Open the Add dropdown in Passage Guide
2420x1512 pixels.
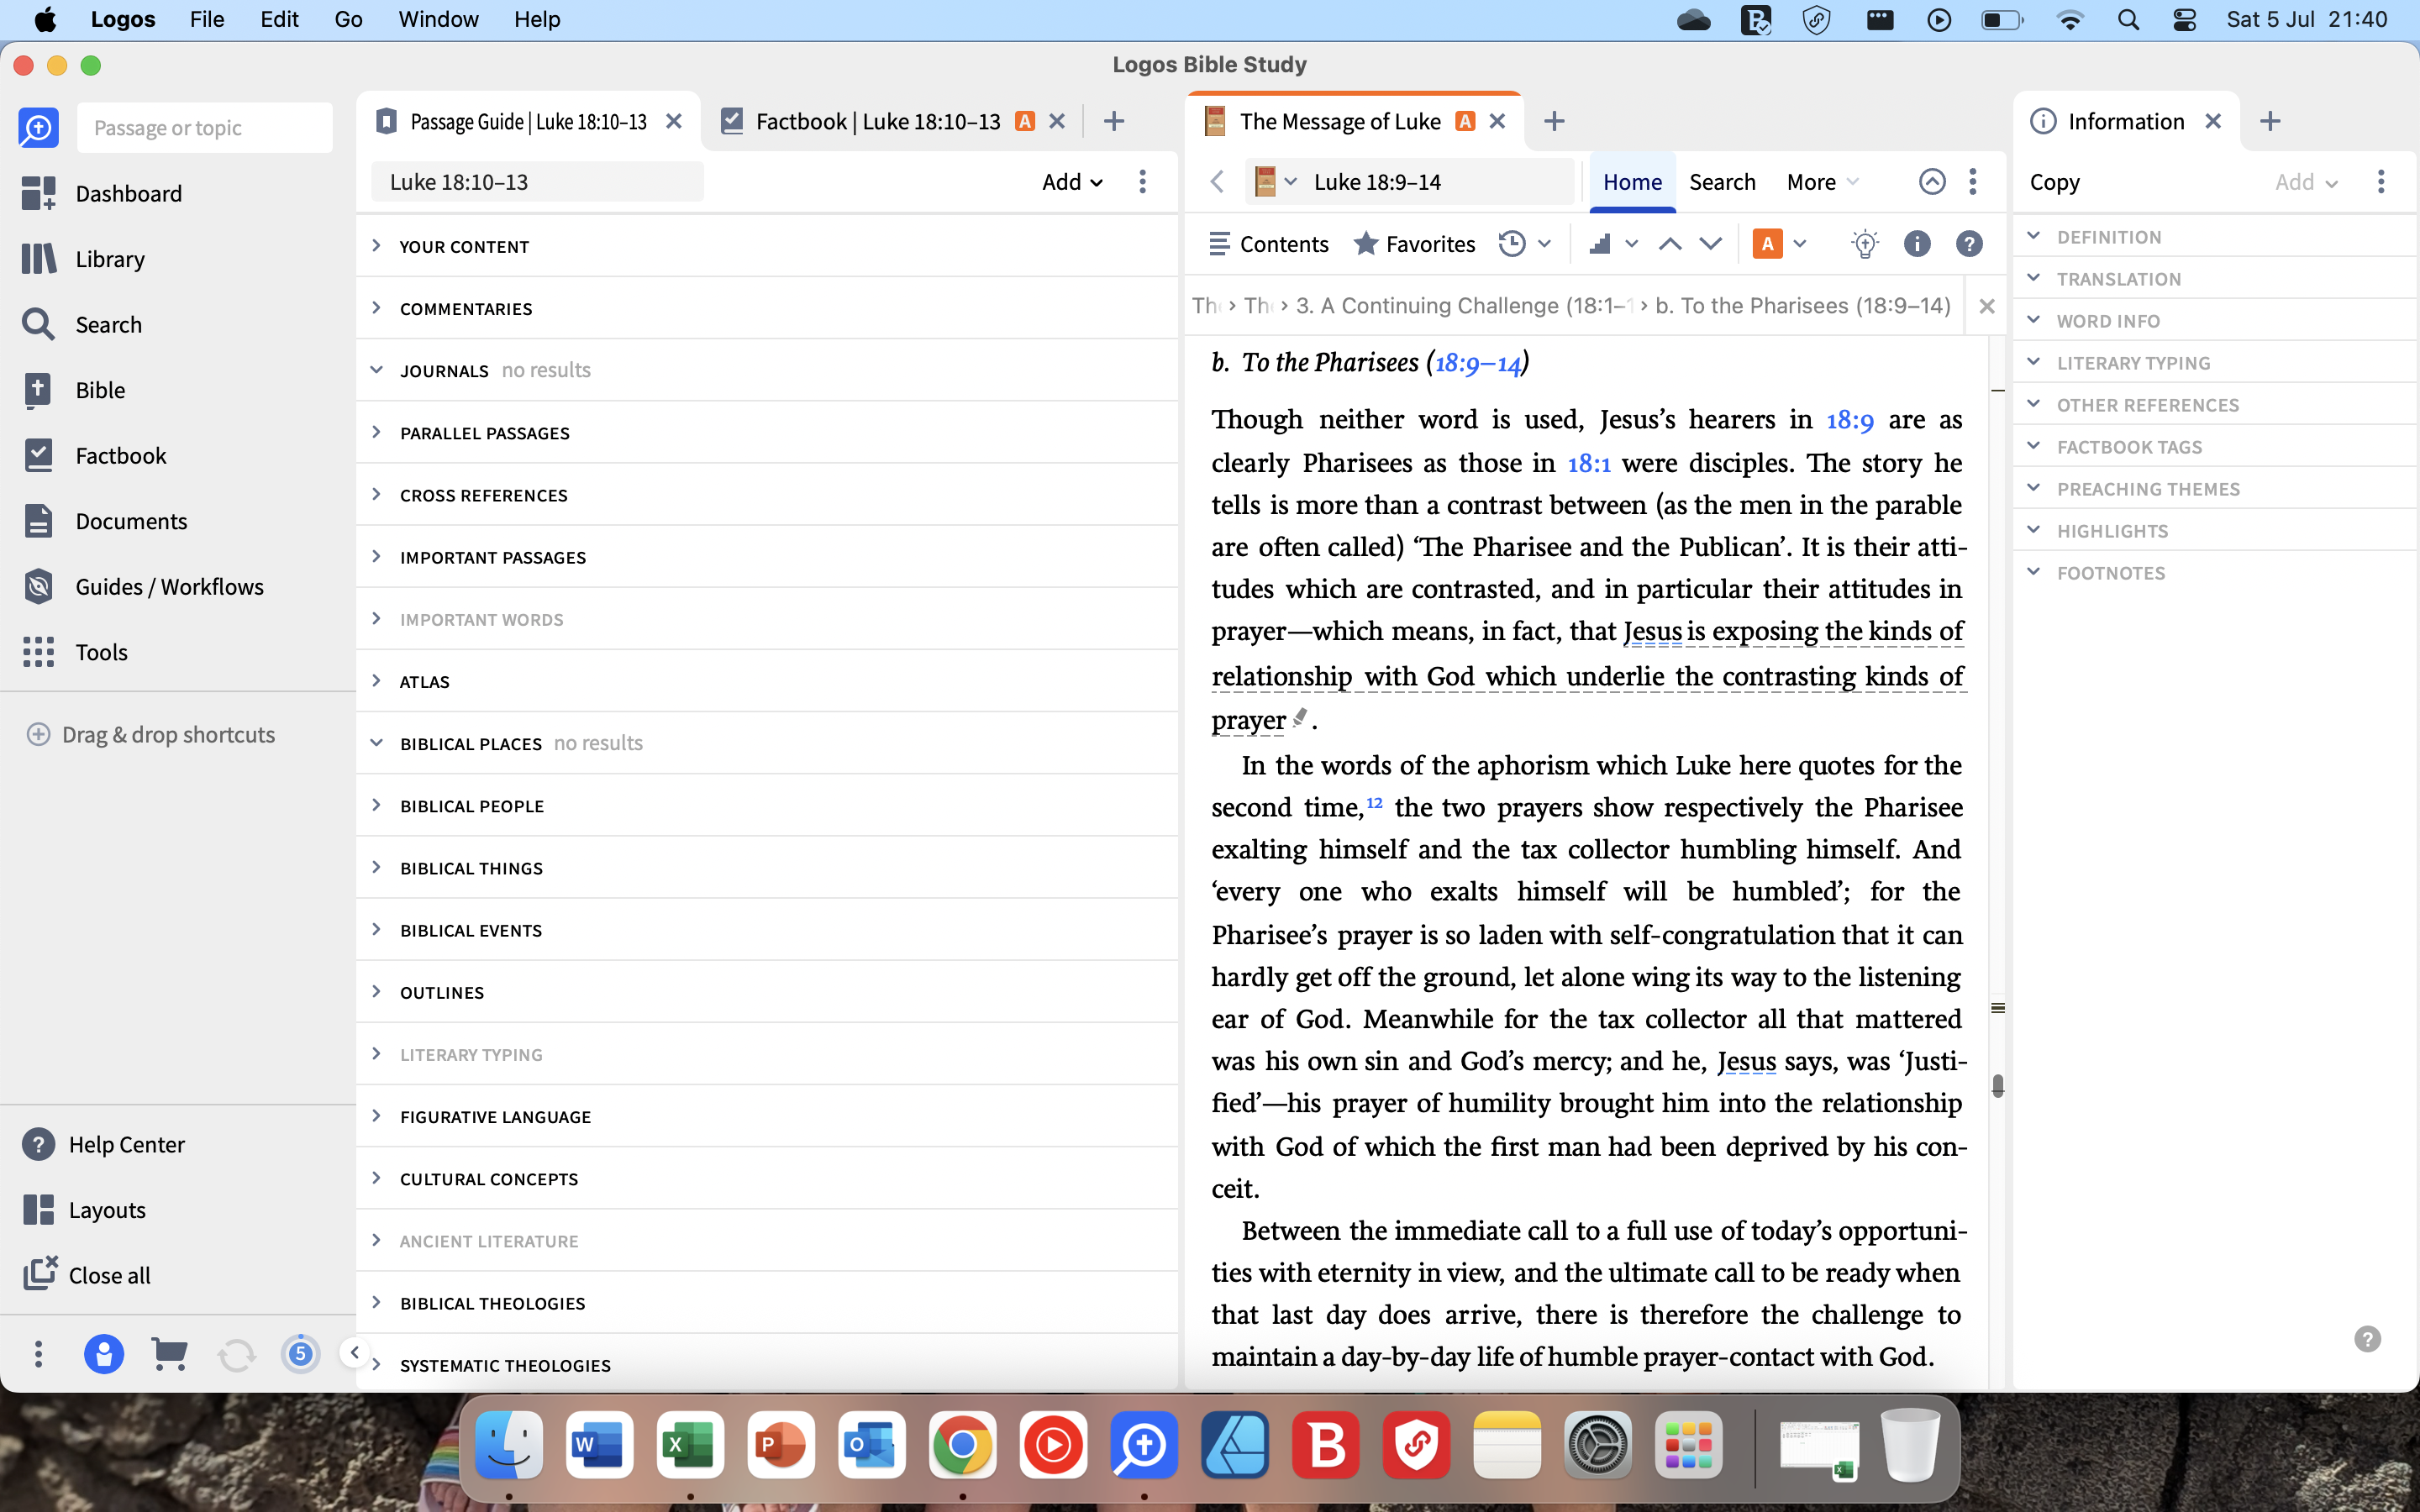click(x=1072, y=181)
